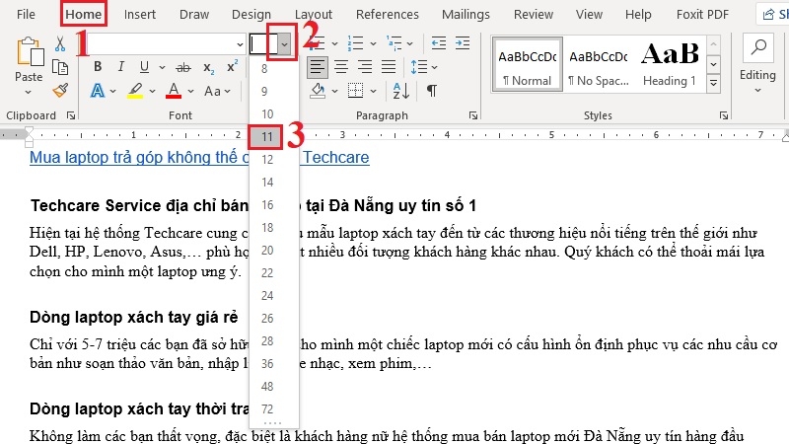Image resolution: width=789 pixels, height=444 pixels.
Task: Apply the Heading 1 style
Action: click(670, 65)
